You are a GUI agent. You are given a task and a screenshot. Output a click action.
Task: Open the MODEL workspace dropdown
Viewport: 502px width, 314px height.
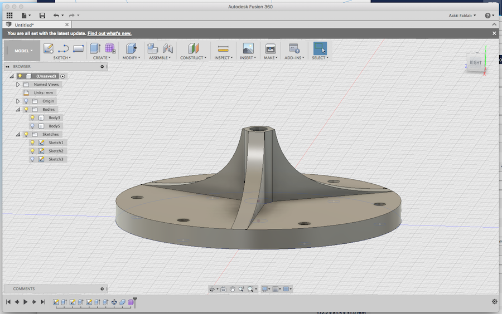tap(23, 51)
